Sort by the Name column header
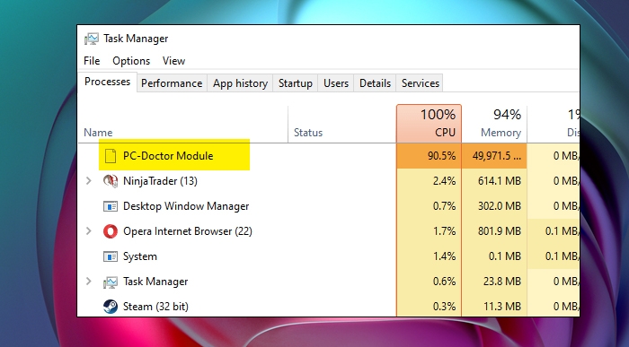Screen dimensions: 629x347 (x=98, y=133)
